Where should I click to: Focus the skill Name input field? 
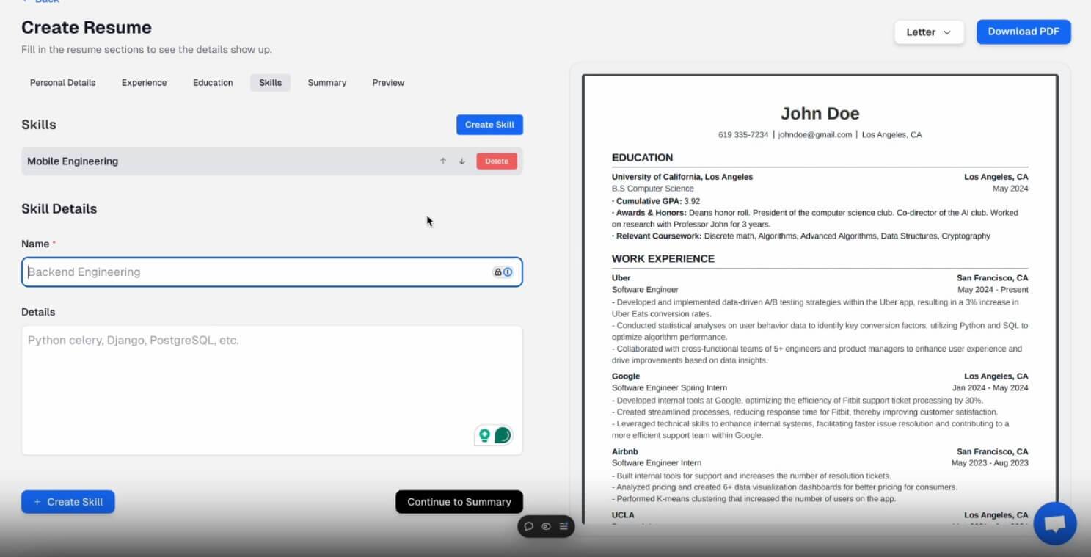tap(272, 272)
